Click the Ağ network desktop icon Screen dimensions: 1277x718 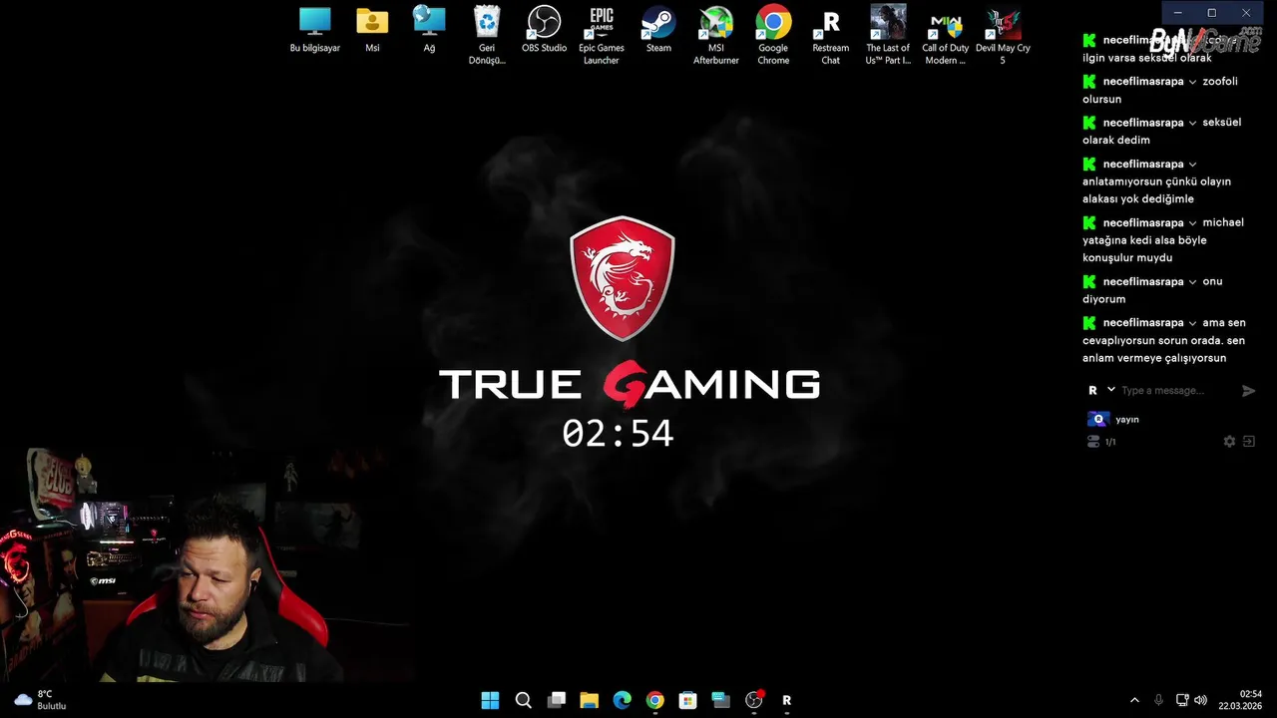pos(429,30)
